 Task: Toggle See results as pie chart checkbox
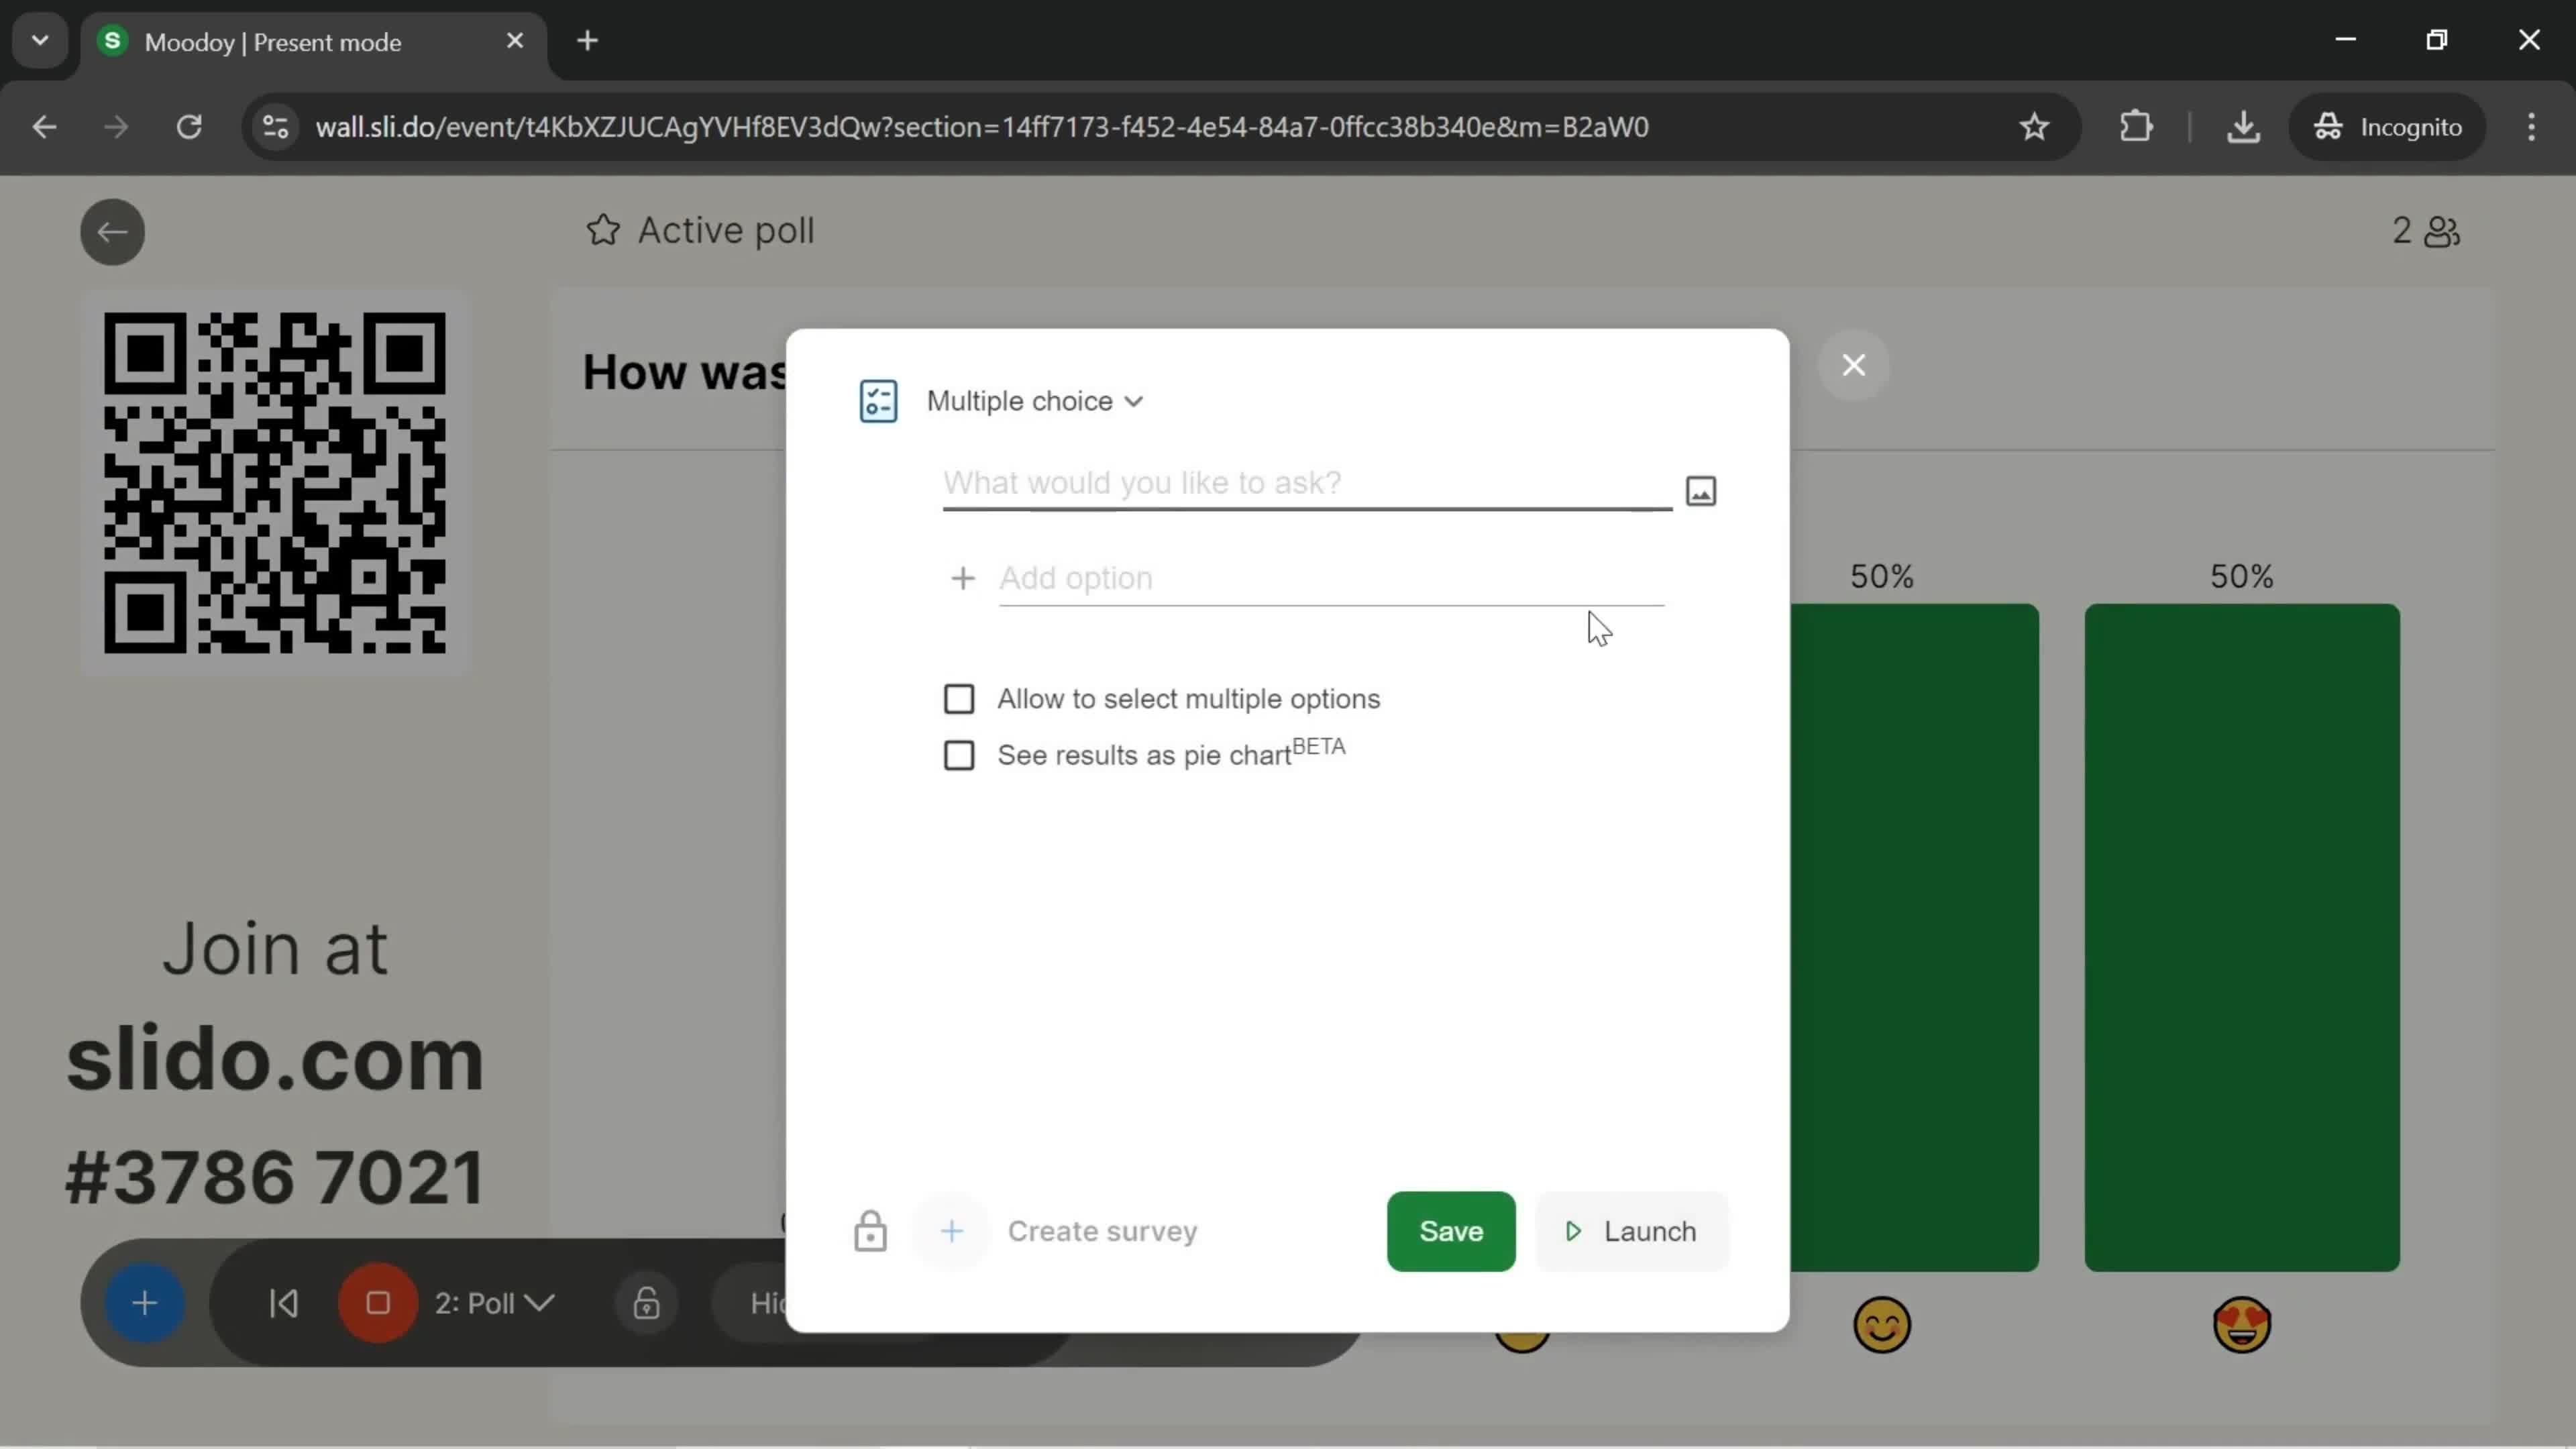pos(959,755)
